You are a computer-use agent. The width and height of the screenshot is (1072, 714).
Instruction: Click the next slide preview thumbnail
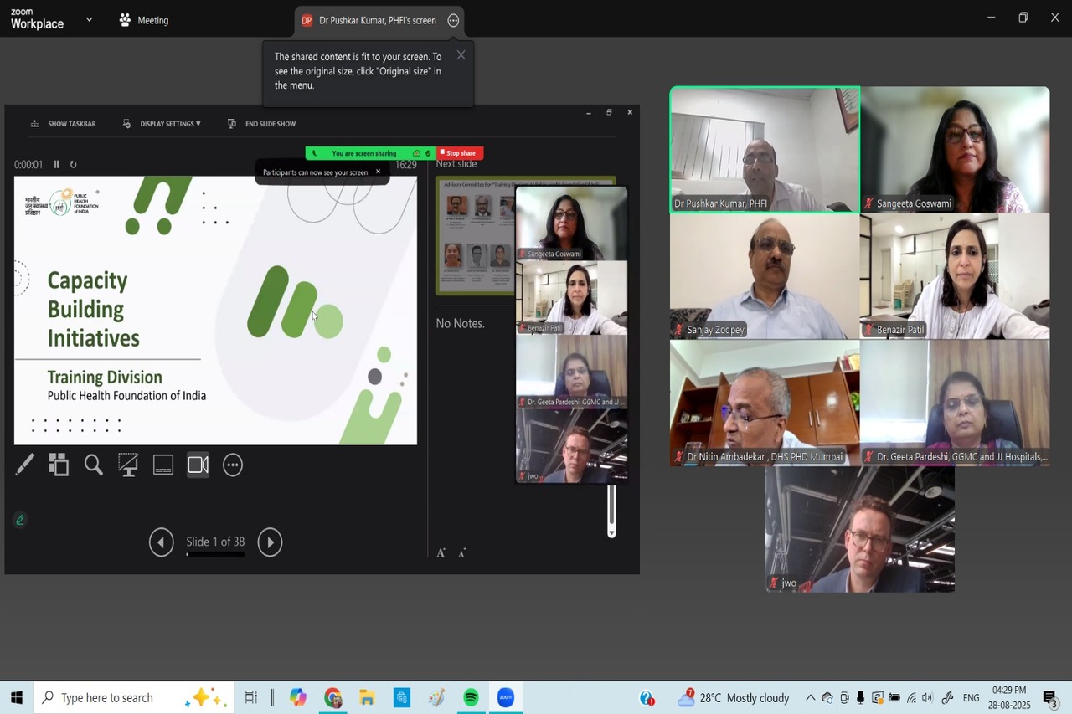coord(475,236)
